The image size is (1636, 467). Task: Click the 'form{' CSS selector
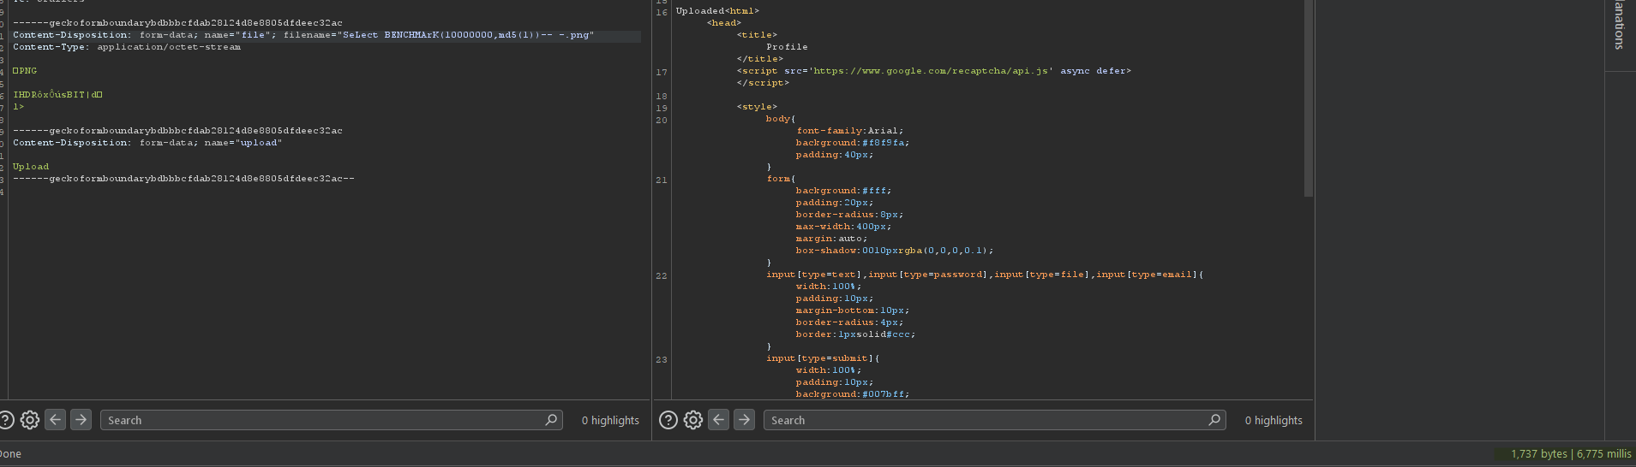pyautogui.click(x=781, y=179)
